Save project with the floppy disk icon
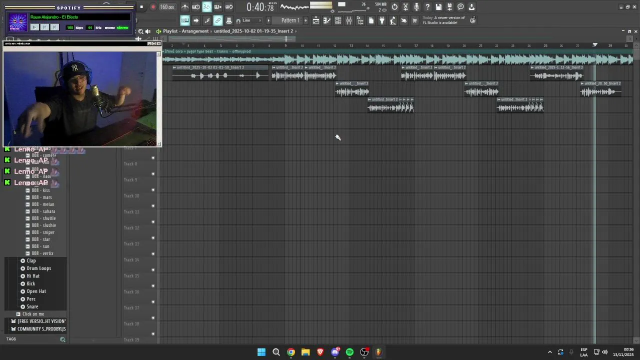The height and width of the screenshot is (360, 640). pyautogui.click(x=438, y=7)
